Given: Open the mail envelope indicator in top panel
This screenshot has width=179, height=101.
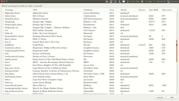Looking at the screenshot, I should 124,1.
